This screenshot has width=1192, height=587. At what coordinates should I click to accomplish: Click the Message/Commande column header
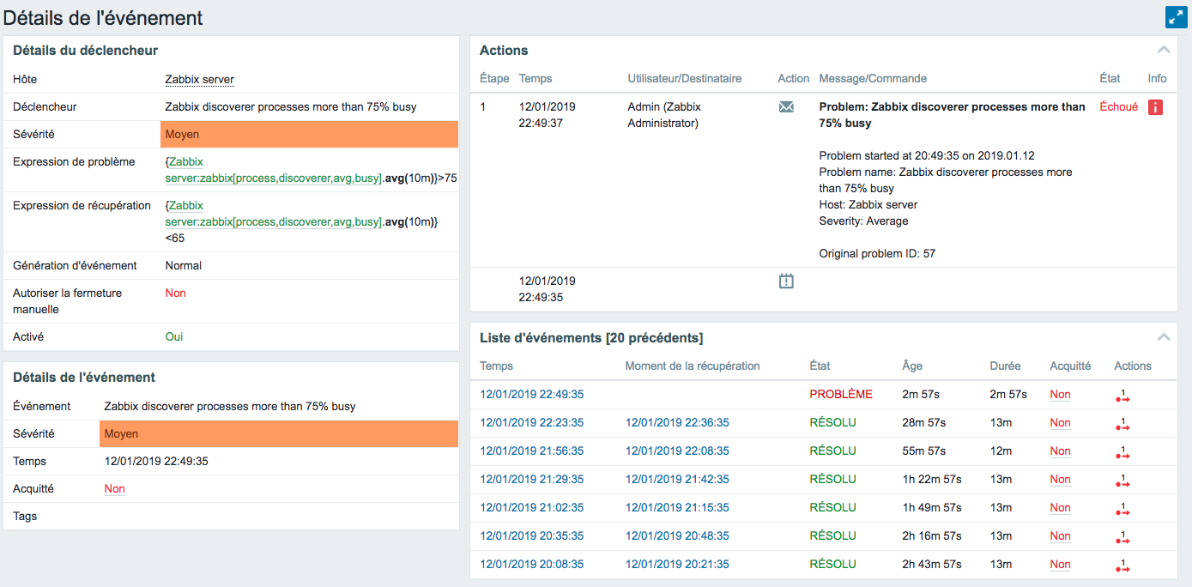873,79
